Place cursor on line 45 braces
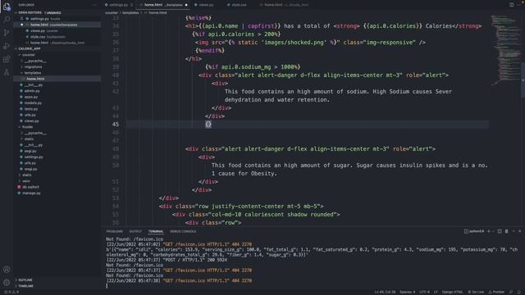The height and width of the screenshot is (295, 525). pos(208,125)
